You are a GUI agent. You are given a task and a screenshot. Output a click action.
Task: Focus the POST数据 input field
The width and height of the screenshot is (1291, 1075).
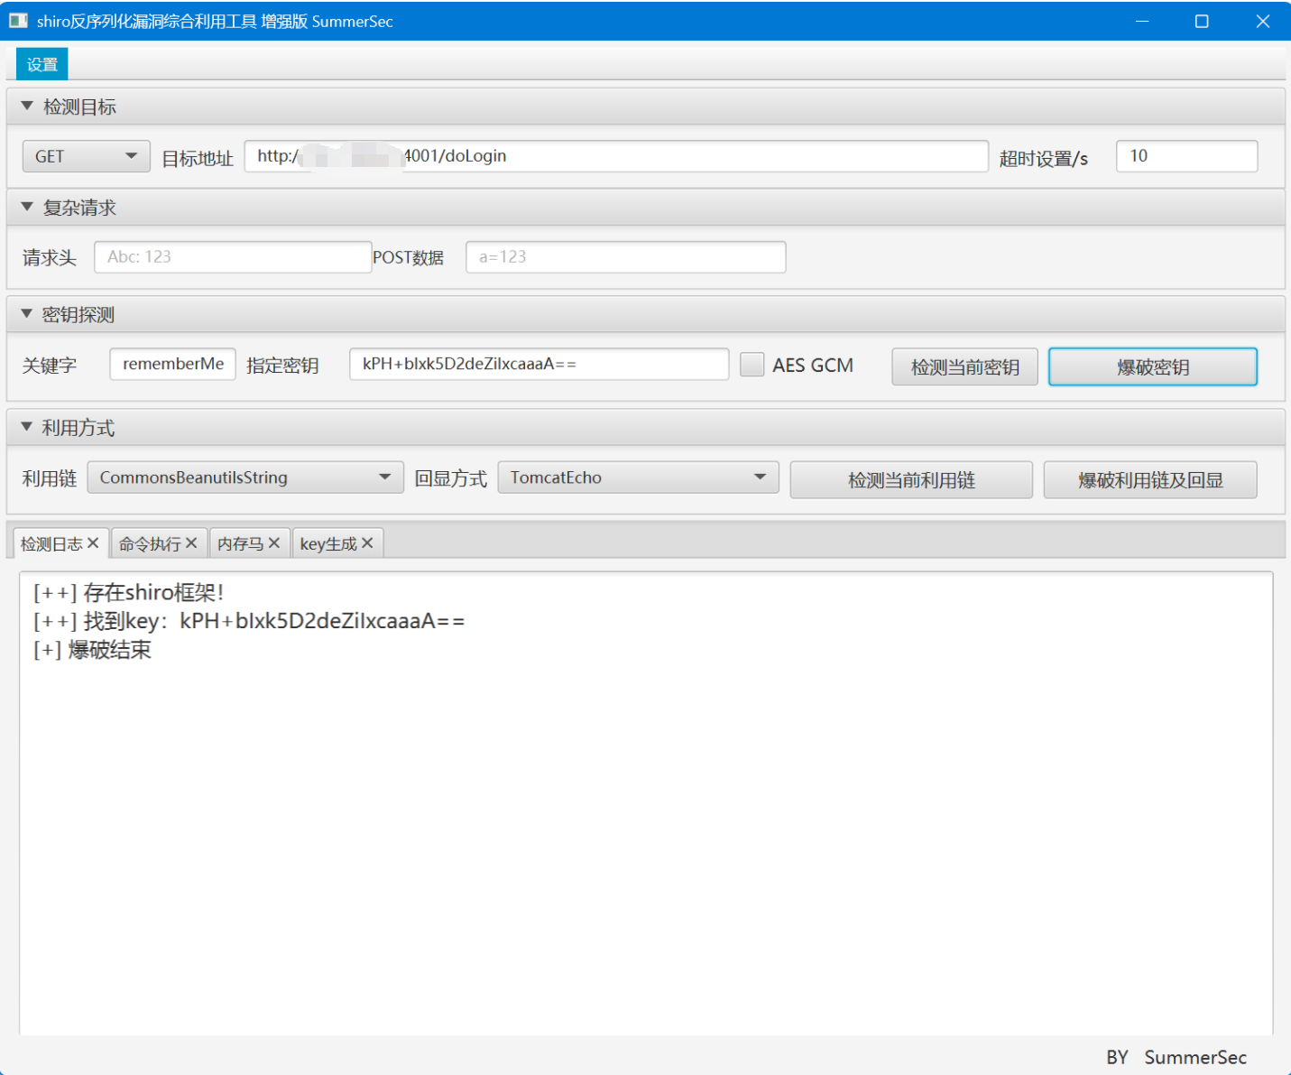pos(626,257)
